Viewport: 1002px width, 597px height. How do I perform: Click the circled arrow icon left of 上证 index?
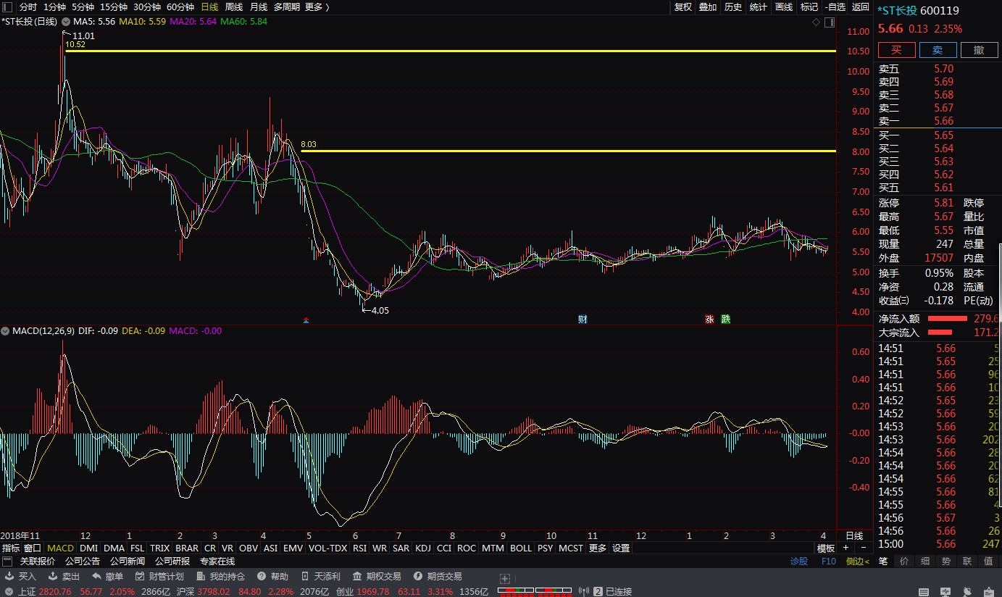[x=9, y=591]
